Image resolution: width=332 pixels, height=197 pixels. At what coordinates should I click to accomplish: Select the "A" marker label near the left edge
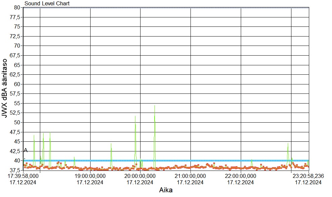(26, 150)
